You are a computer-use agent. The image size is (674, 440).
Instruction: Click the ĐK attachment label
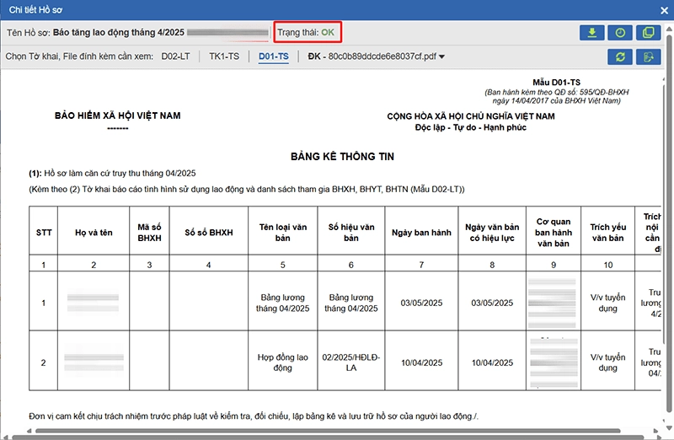point(316,56)
